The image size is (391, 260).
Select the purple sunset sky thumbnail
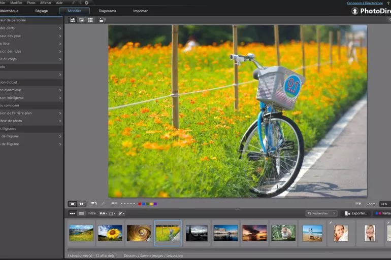[x=254, y=233]
